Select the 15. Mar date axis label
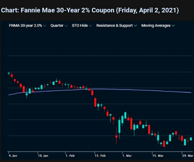 point(158,156)
